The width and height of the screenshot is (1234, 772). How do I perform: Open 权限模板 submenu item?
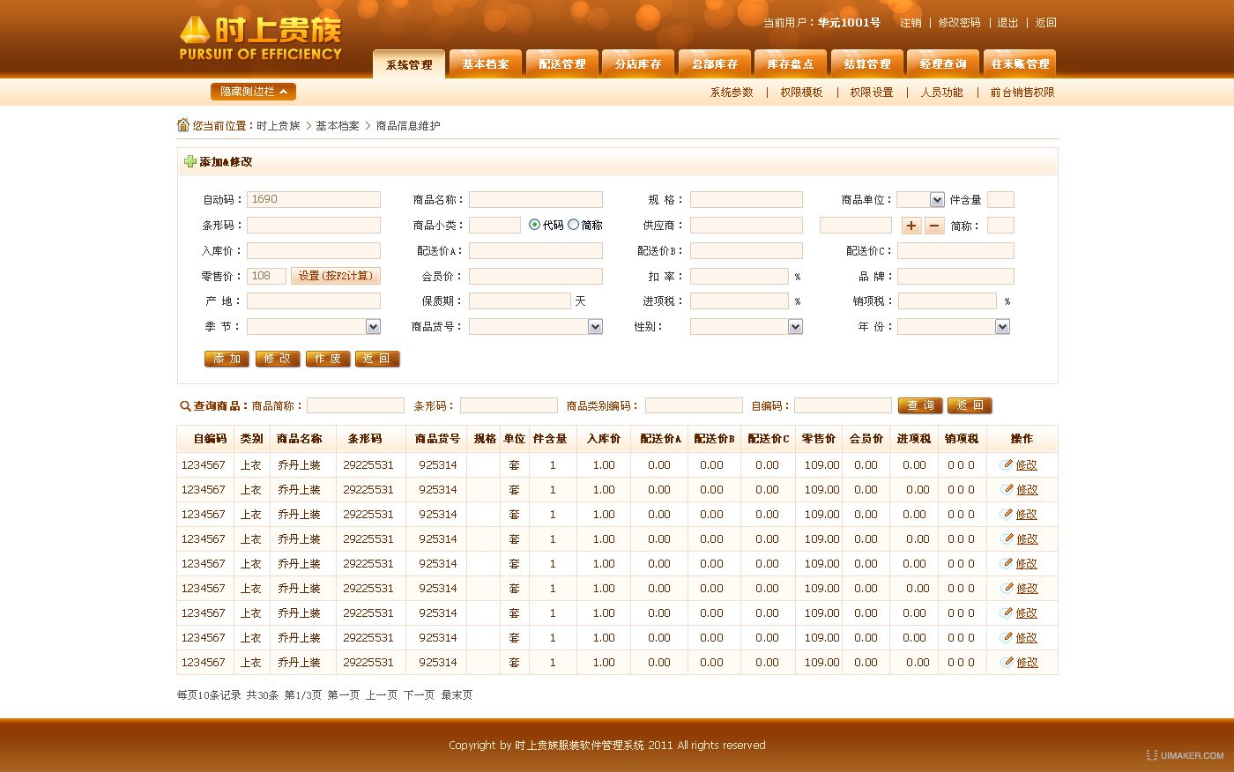801,93
